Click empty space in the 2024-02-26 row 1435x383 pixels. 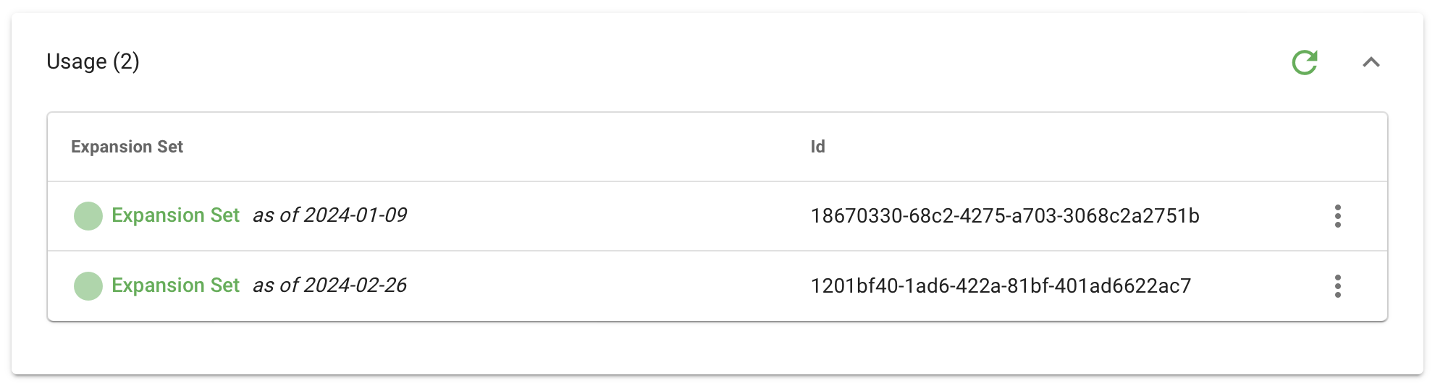pyautogui.click(x=608, y=286)
